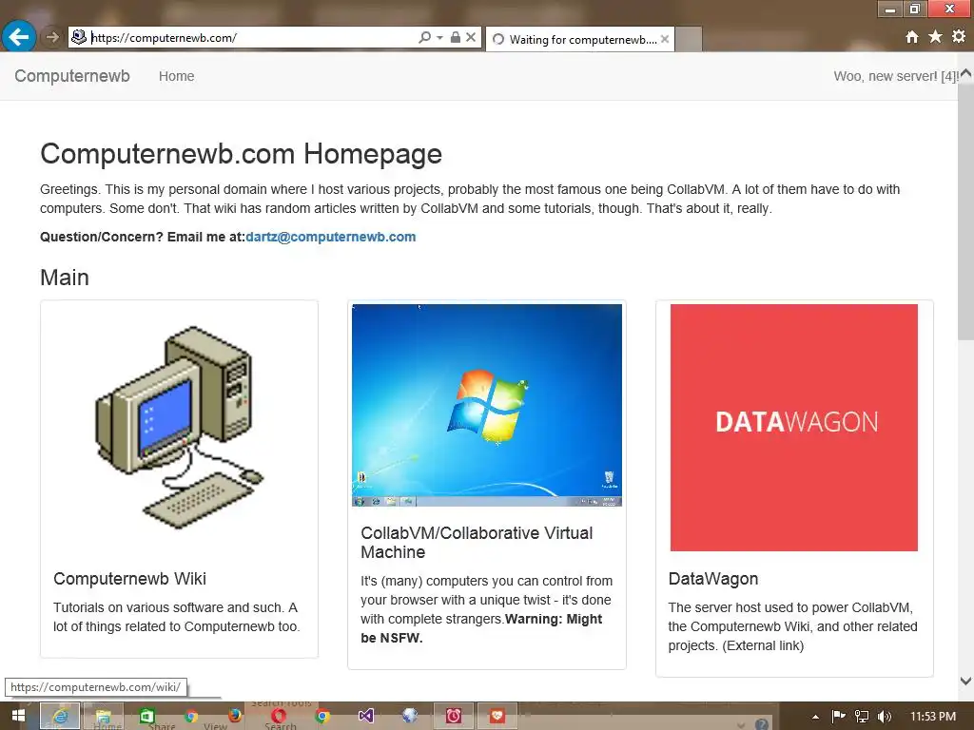Launch Chrome icon left of Firefox
Screen dimensions: 974x730
(190, 716)
